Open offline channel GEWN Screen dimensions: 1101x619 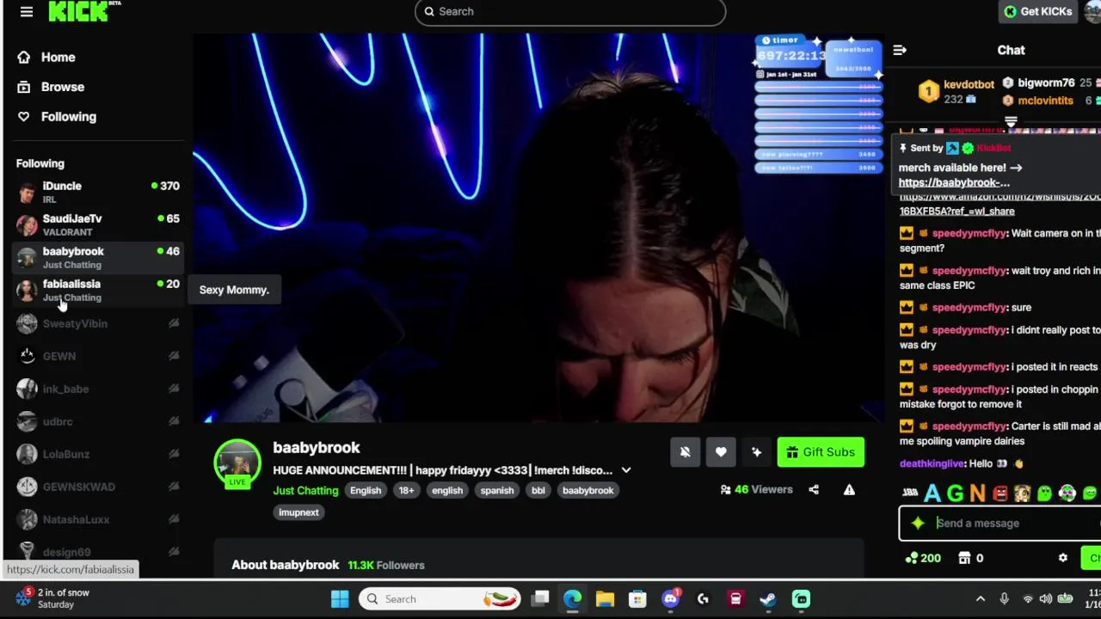point(98,356)
